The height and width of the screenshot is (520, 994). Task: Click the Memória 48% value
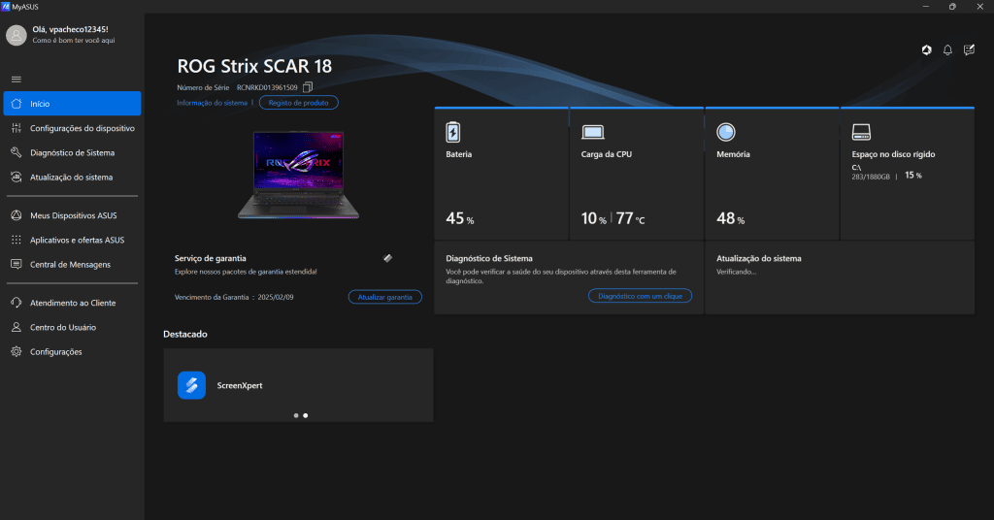click(x=730, y=218)
